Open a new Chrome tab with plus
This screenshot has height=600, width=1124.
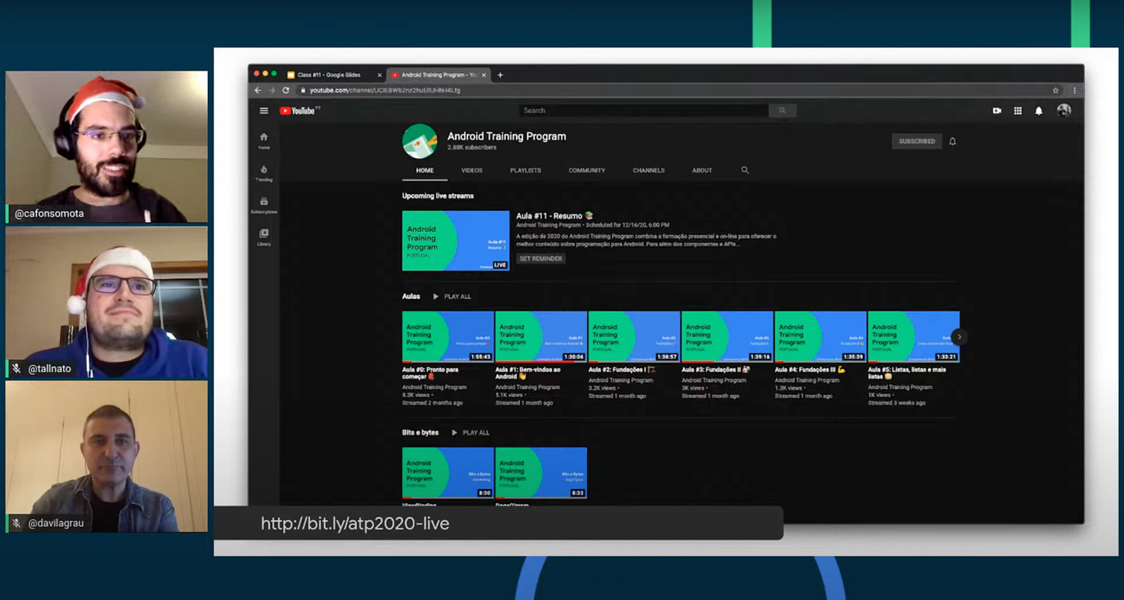[500, 75]
